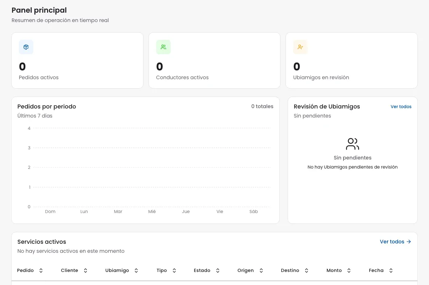
Task: Click the Cliente column header label
Action: pyautogui.click(x=70, y=270)
